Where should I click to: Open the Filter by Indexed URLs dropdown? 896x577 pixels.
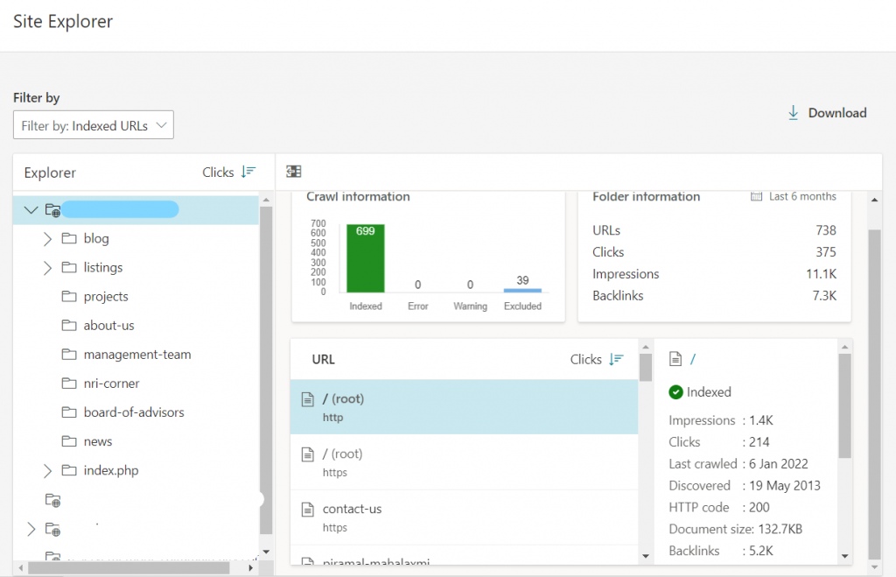93,125
